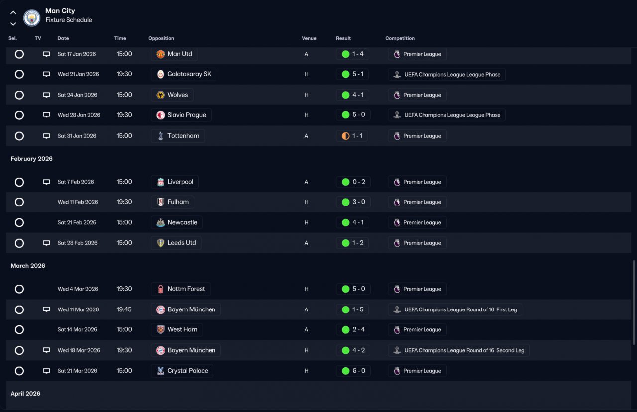Open the Newcastle opposition link

(x=177, y=222)
